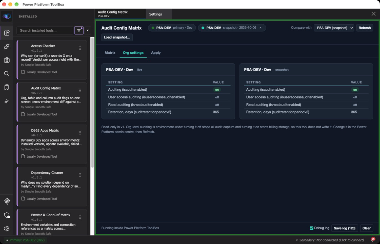Click Secondary: Not Connected to connect
This screenshot has width=380, height=244.
pos(330,240)
